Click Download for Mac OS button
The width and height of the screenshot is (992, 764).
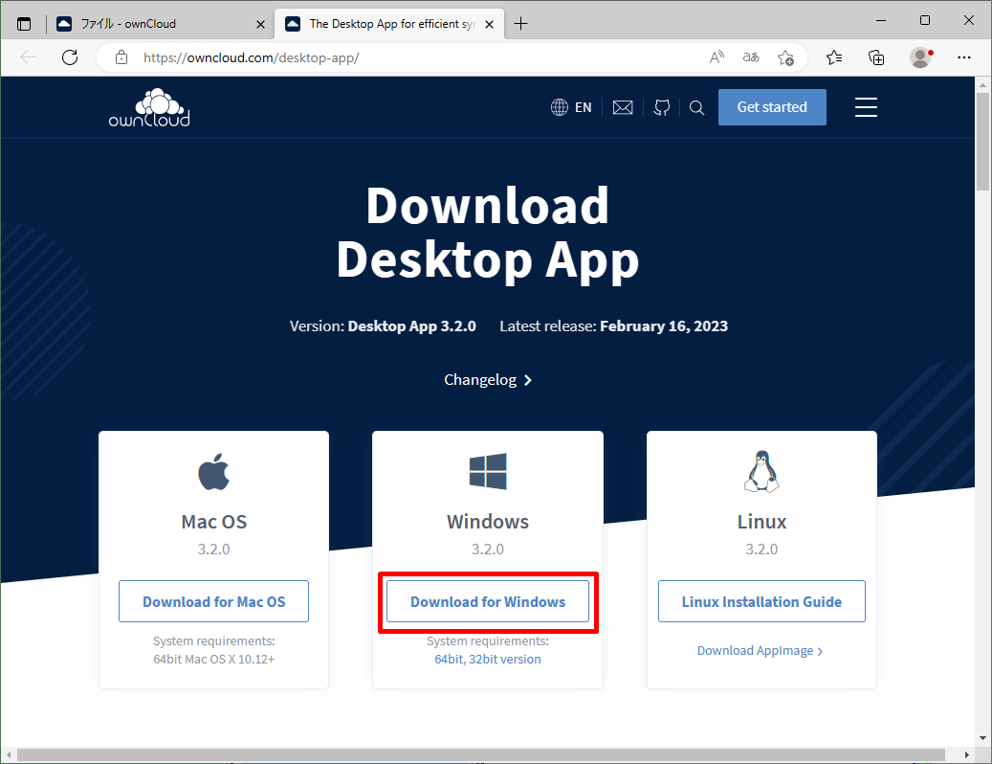click(213, 602)
